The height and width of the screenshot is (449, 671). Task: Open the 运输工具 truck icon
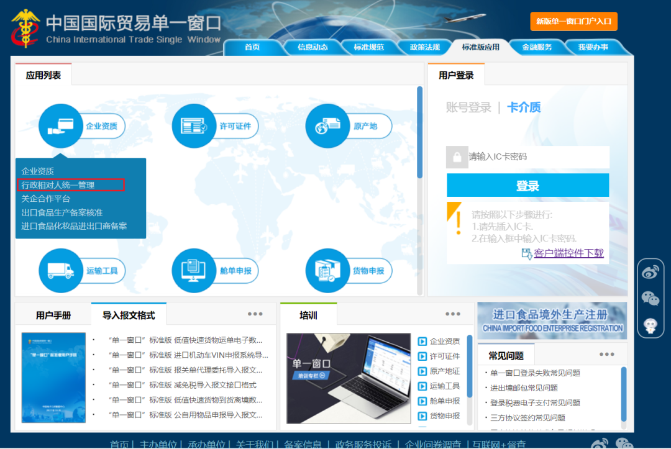(60, 270)
